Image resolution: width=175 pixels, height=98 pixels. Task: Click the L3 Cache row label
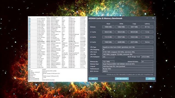[93, 42]
